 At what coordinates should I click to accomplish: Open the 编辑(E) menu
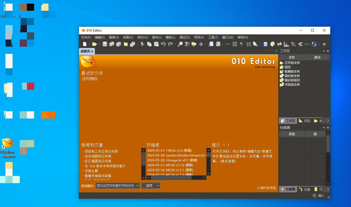pos(100,37)
